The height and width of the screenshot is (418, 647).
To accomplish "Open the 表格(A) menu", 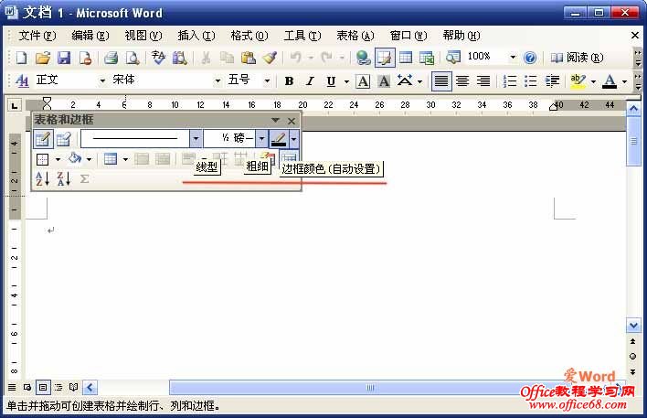I will pos(355,36).
